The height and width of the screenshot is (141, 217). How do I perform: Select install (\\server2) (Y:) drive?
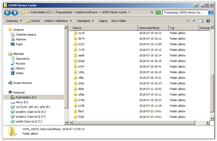pyautogui.click(x=29, y=121)
